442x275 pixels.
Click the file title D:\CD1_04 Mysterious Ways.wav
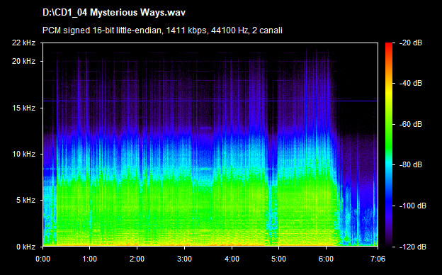click(114, 13)
